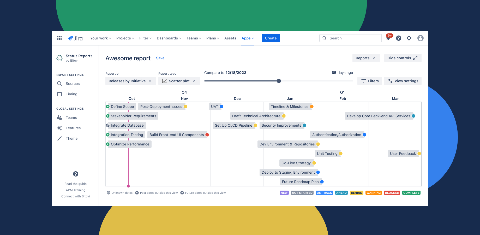Click the pink today timeline marker dot

(x=128, y=186)
